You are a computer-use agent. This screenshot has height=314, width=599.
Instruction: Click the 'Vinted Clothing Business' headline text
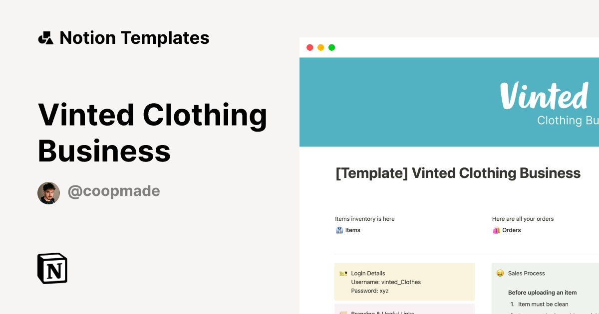[x=153, y=132]
